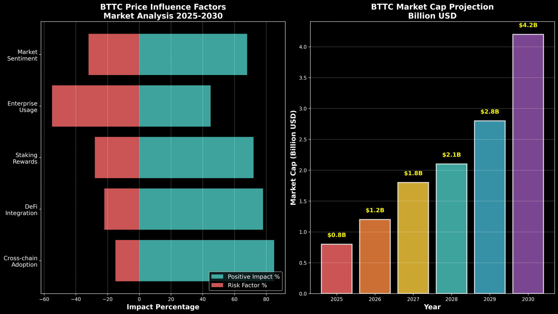Click the $0.8B data label
The width and height of the screenshot is (558, 314).
(337, 235)
